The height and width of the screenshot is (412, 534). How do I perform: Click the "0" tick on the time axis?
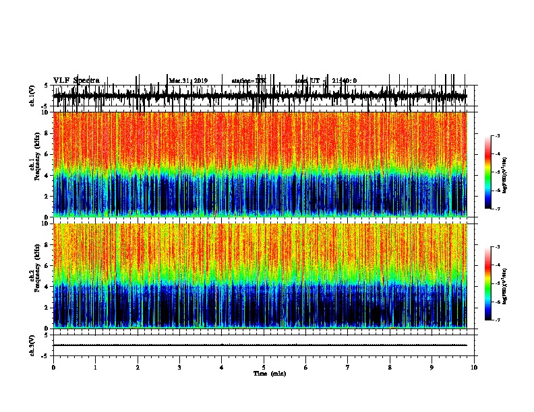coord(53,368)
